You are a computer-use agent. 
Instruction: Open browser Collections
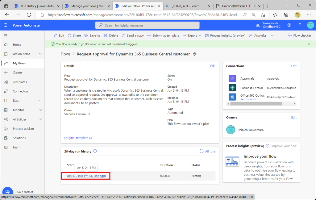pos(286,15)
